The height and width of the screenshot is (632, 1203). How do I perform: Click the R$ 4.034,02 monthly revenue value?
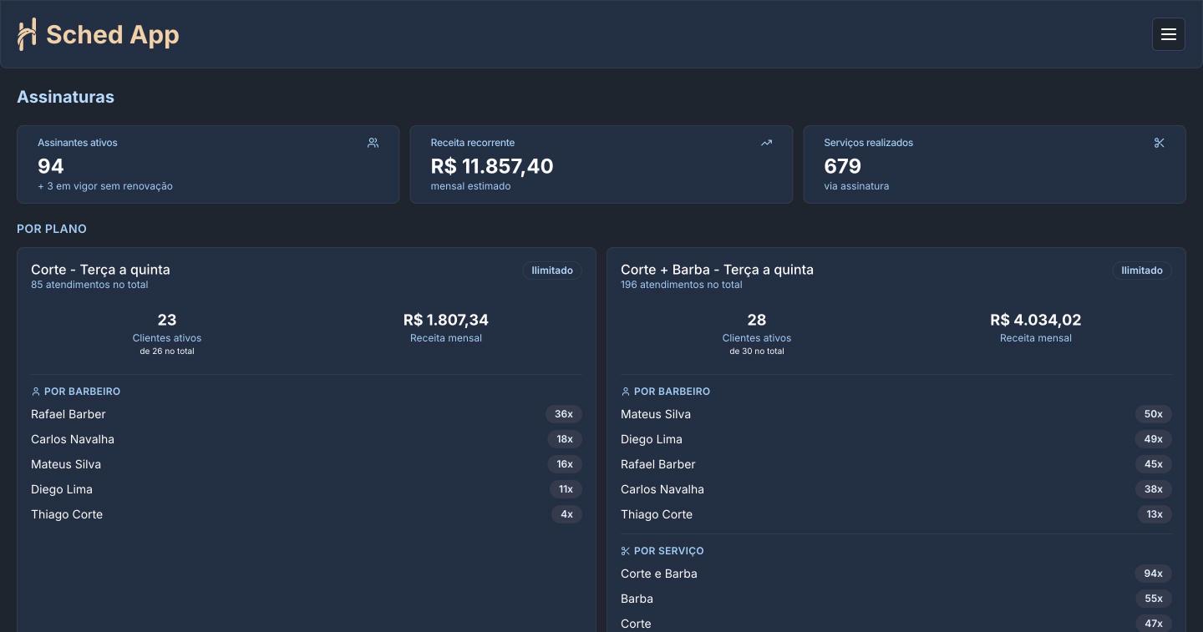pyautogui.click(x=1036, y=320)
